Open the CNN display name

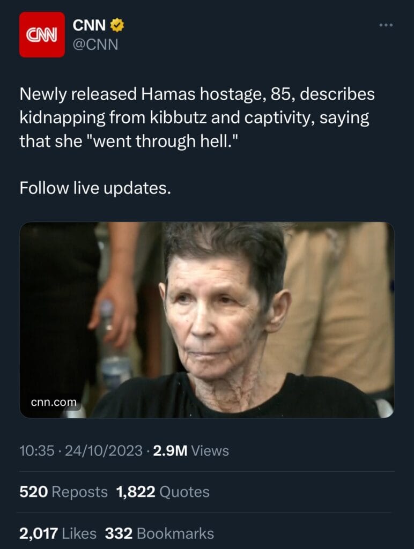pos(90,25)
